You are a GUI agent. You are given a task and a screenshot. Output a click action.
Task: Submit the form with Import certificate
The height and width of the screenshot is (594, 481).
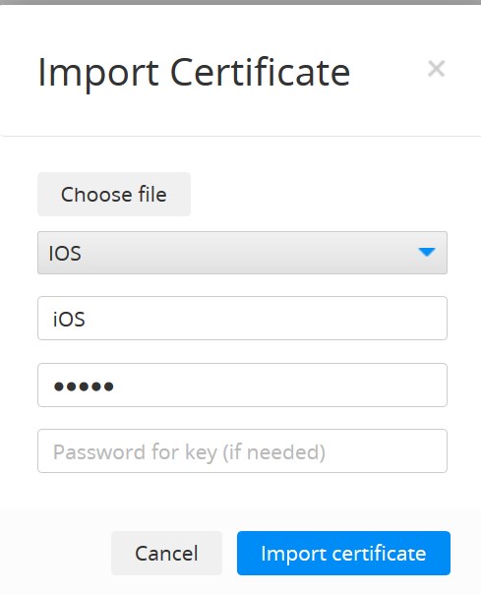coord(343,553)
